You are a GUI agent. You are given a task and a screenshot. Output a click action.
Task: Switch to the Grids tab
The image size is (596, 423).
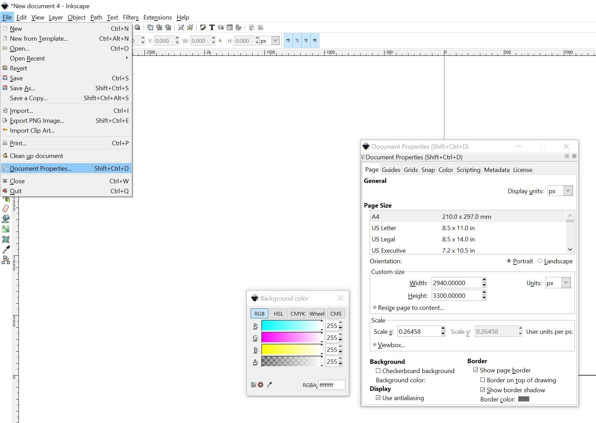pyautogui.click(x=410, y=169)
